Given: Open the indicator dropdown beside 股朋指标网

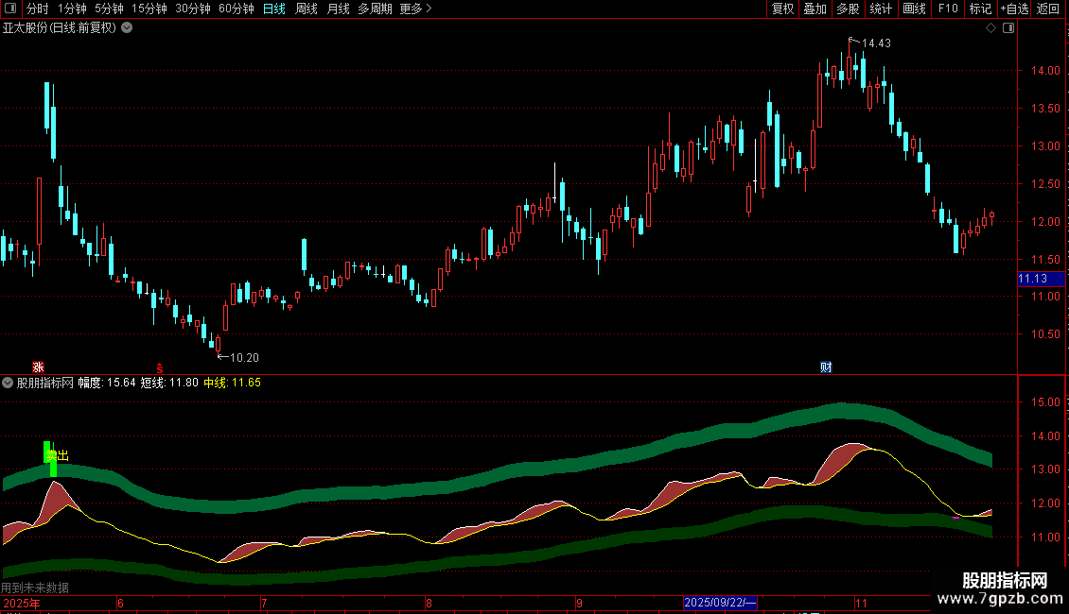Looking at the screenshot, I should click(8, 383).
